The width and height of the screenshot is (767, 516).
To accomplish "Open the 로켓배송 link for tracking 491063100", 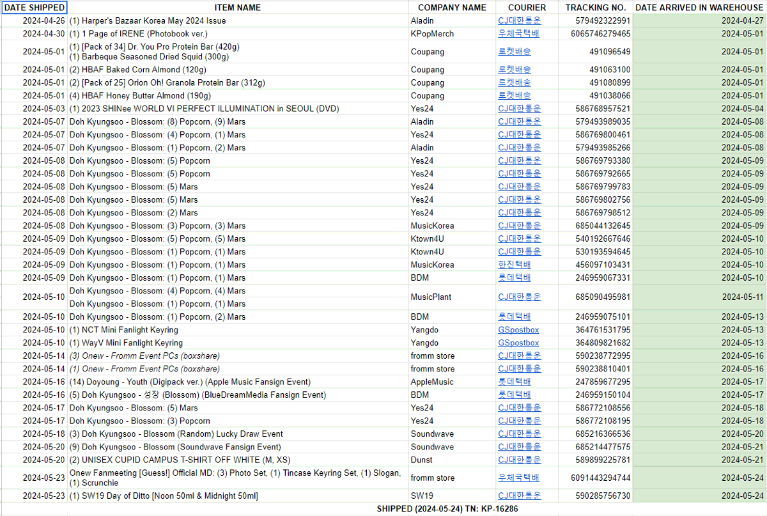I will [515, 70].
